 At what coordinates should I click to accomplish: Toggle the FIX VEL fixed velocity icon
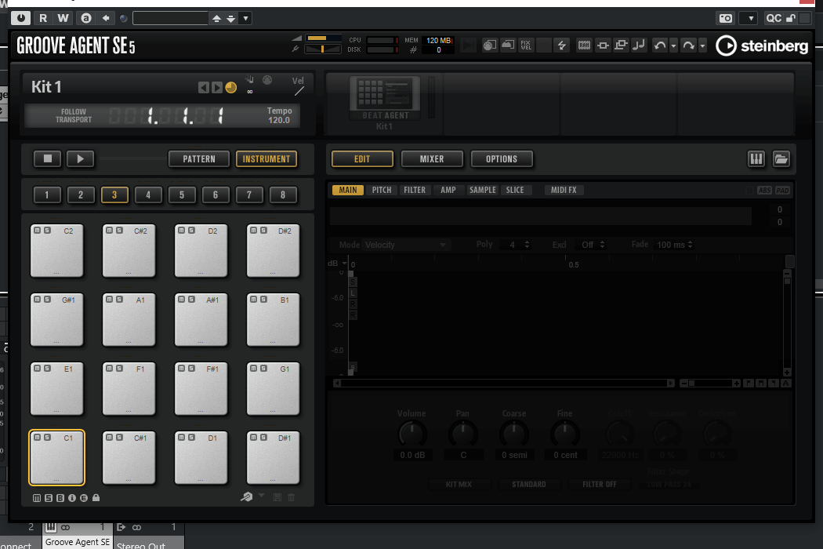(525, 45)
